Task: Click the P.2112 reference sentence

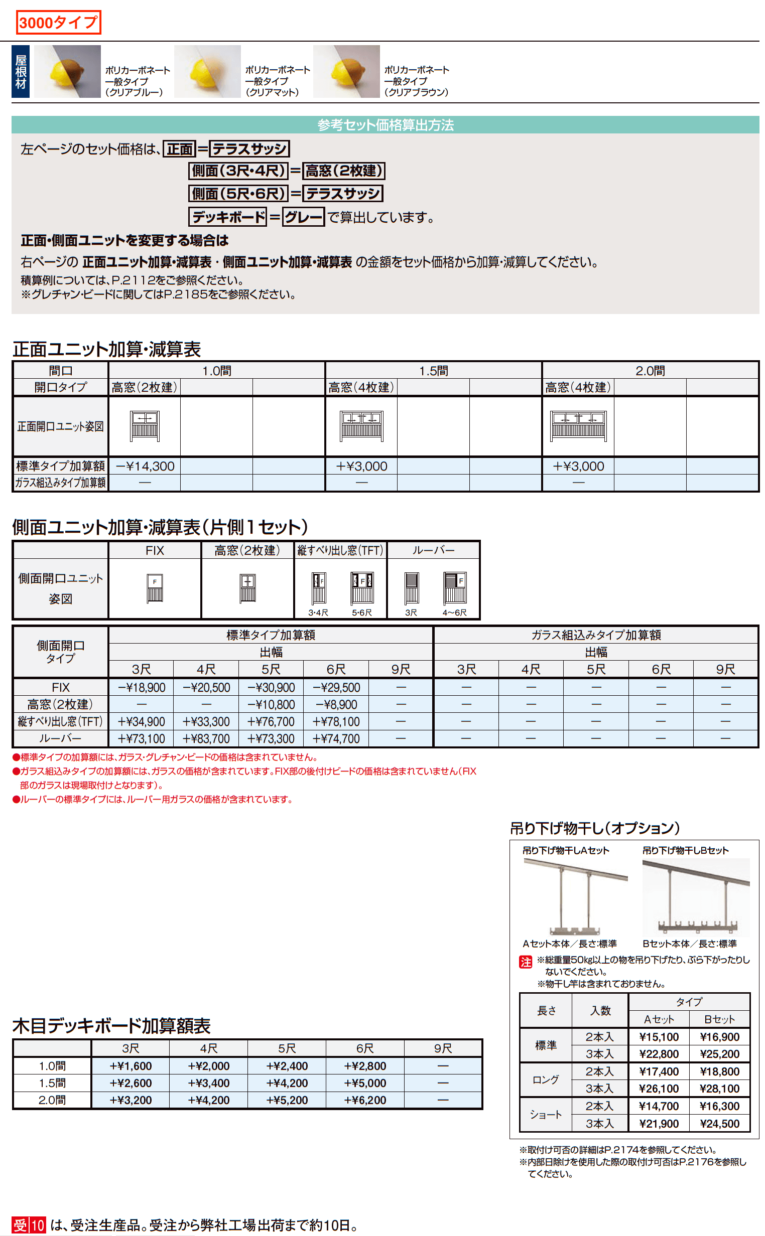Action: tap(133, 280)
